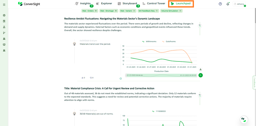
Task: Expand the Athena user profile dropdown
Action: (x=239, y=4)
